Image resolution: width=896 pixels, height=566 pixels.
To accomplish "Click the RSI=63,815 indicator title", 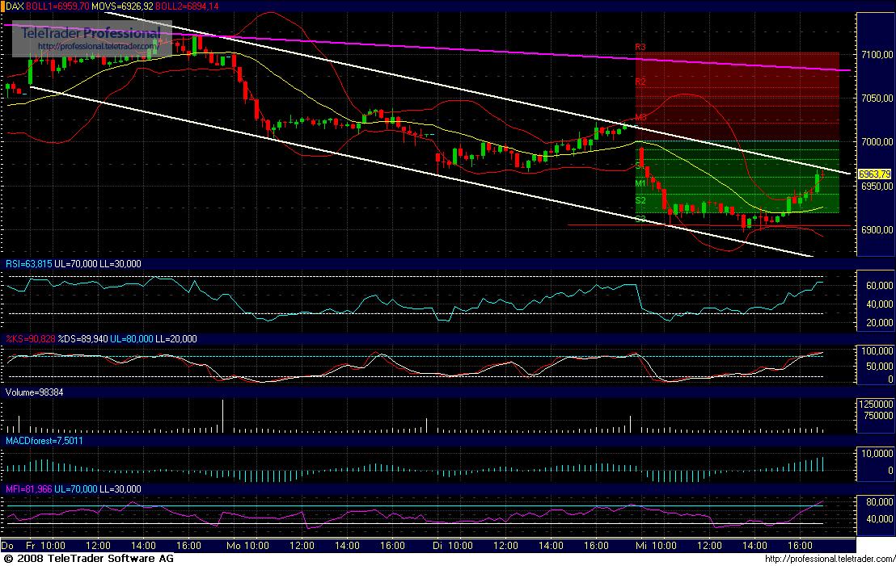I will pyautogui.click(x=28, y=264).
